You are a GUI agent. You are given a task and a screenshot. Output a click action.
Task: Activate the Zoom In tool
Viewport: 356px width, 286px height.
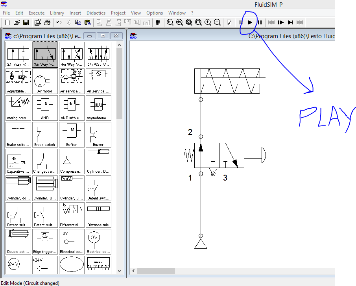[208, 22]
